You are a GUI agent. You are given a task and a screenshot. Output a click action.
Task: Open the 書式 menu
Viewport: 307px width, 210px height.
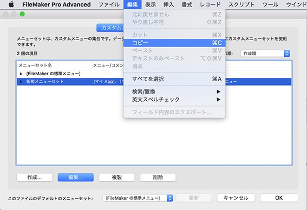point(187,4)
